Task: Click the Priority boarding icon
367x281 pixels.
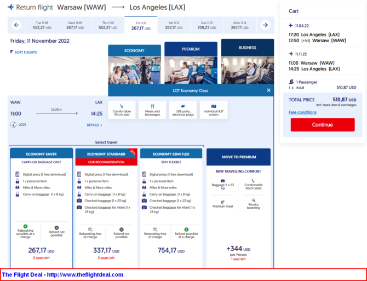Action: pyautogui.click(x=253, y=200)
